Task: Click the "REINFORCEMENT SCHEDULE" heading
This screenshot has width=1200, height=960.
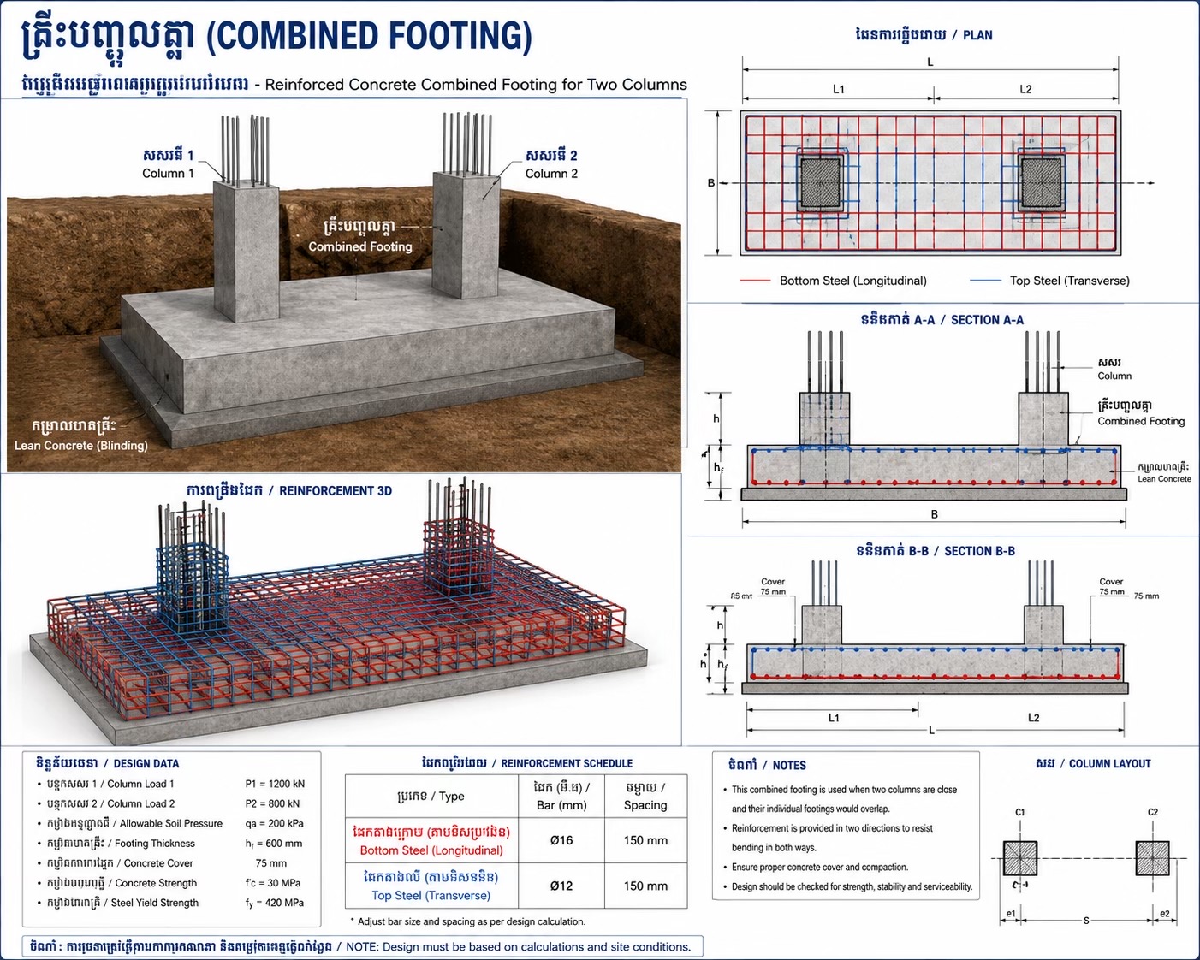Action: coord(567,763)
